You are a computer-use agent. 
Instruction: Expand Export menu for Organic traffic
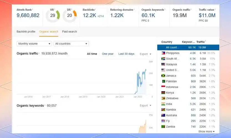pyautogui.click(x=145, y=54)
